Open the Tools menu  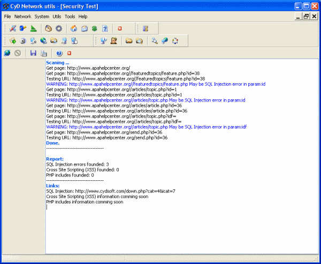point(70,17)
